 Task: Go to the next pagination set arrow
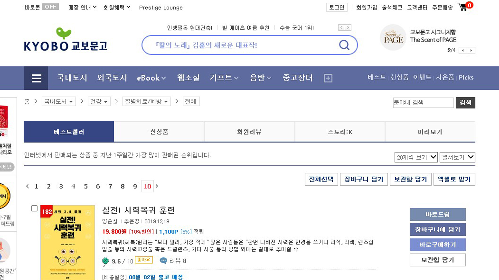[x=157, y=186]
